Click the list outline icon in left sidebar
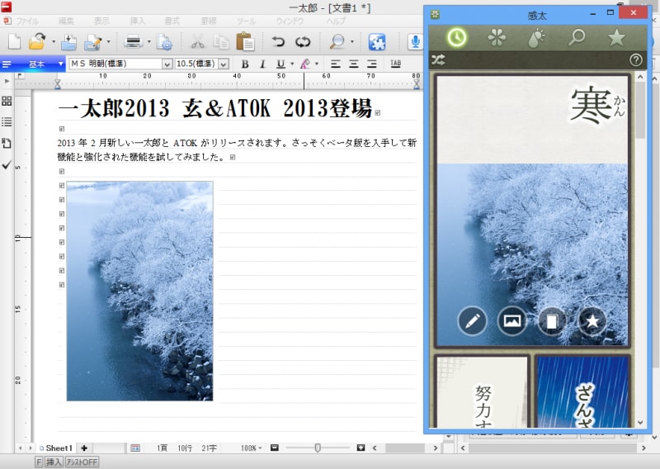This screenshot has width=660, height=469. [x=7, y=121]
